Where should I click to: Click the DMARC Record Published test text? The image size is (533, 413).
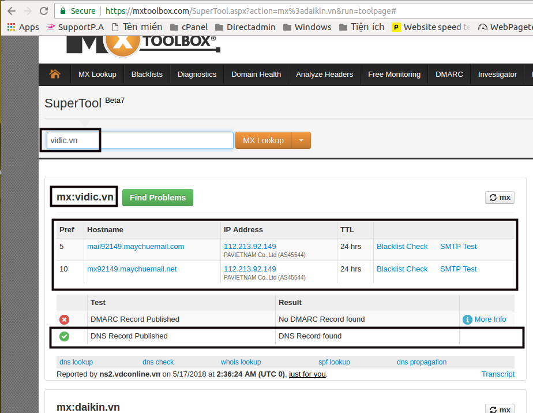point(135,319)
